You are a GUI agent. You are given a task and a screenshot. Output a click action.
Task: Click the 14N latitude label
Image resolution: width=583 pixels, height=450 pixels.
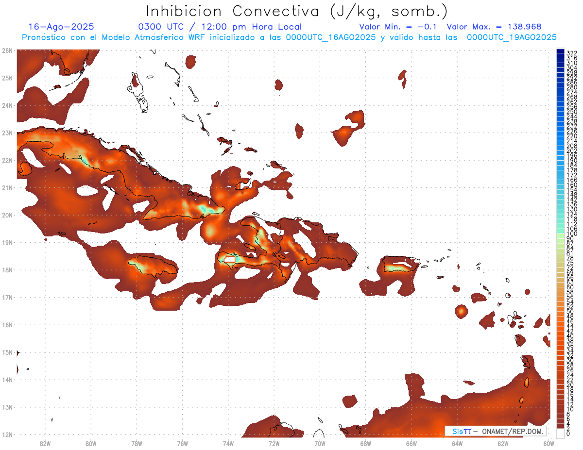tap(7, 380)
